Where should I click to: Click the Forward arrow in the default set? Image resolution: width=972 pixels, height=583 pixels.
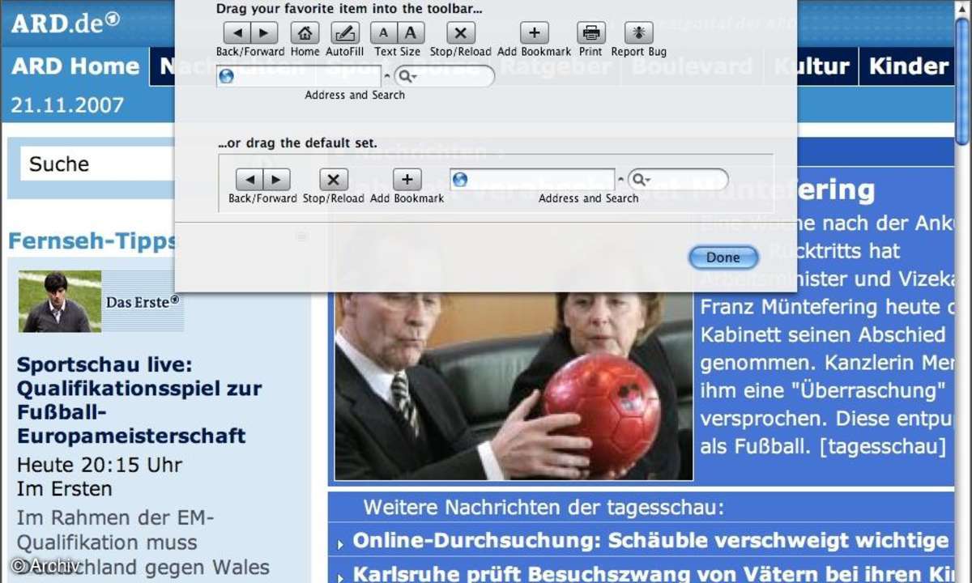276,180
